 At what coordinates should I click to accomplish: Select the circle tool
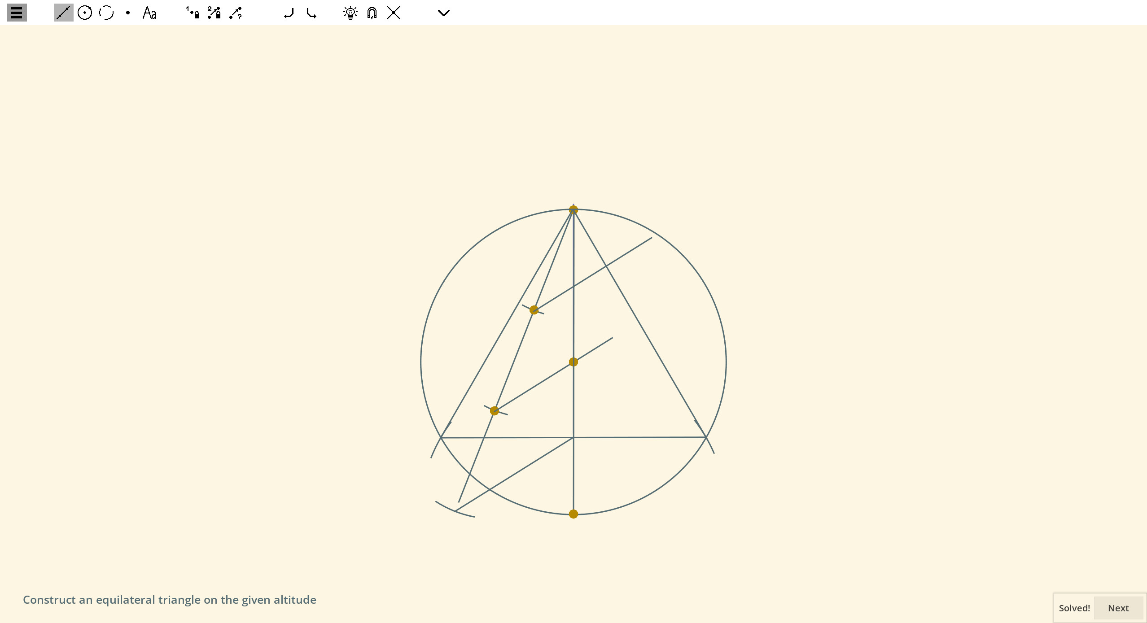click(85, 13)
